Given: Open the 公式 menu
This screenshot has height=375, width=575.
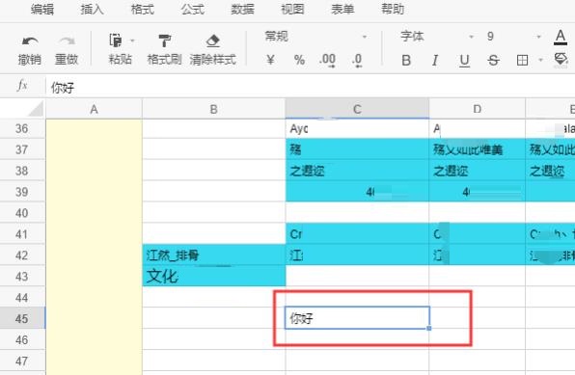Looking at the screenshot, I should pos(192,10).
